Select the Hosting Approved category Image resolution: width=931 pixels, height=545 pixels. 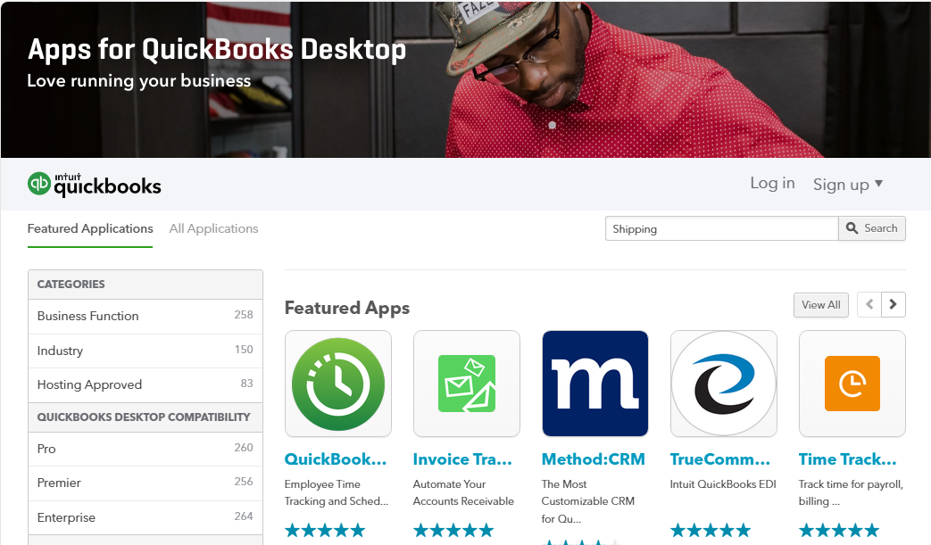tap(145, 384)
